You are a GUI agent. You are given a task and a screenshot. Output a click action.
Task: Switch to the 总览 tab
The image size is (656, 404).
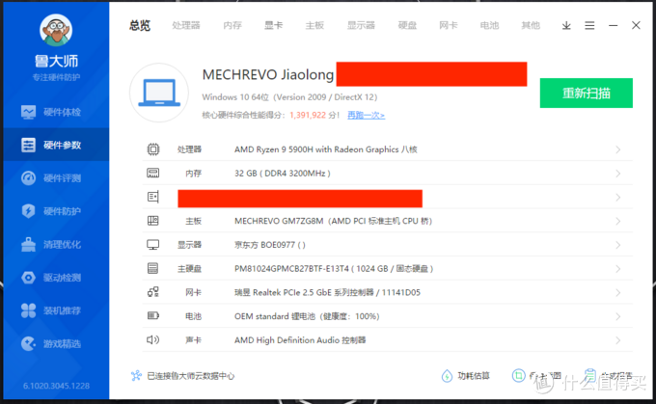point(140,26)
